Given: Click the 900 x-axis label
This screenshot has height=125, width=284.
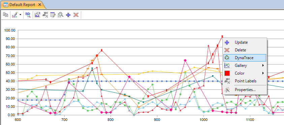Looking at the screenshot, I should [x=157, y=120].
